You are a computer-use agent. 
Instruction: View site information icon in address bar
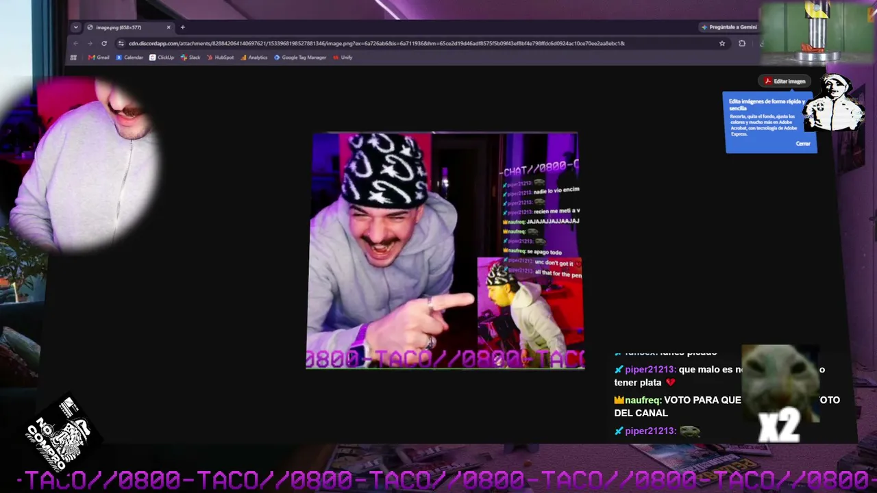[x=121, y=43]
